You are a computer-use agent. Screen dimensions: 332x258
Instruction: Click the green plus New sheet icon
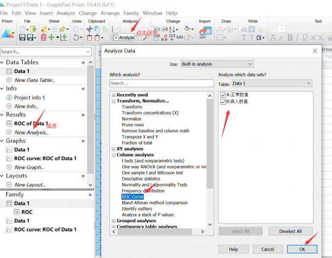coord(51,38)
